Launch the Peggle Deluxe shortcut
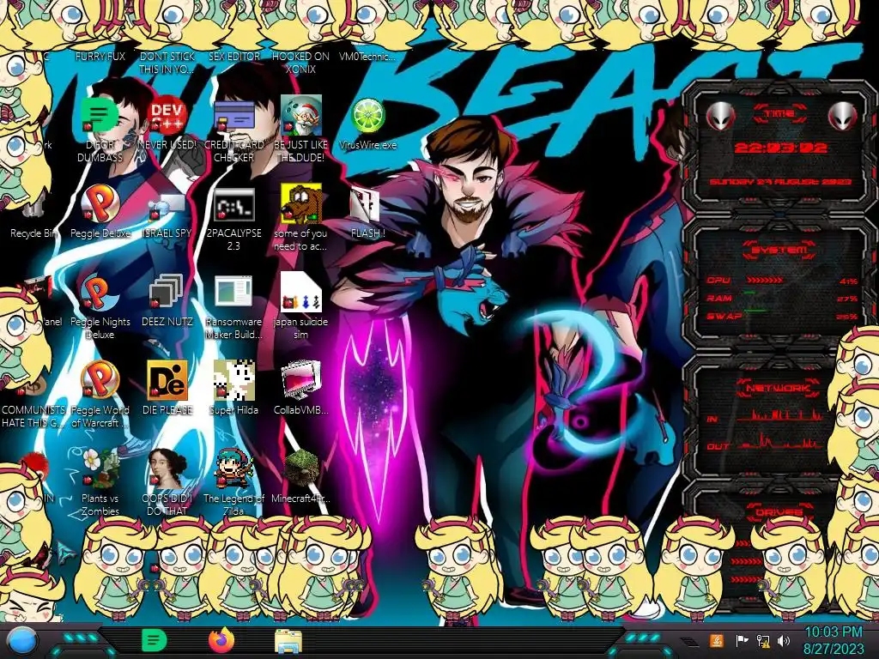The height and width of the screenshot is (659, 879). coord(100,204)
